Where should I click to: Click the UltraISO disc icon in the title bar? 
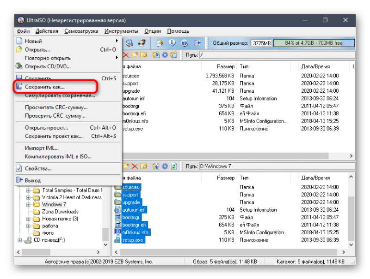click(x=21, y=20)
